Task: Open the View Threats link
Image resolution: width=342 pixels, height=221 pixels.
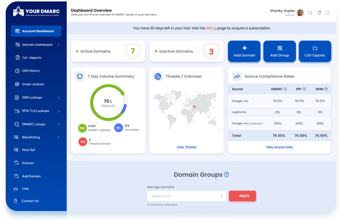Action: click(x=186, y=147)
